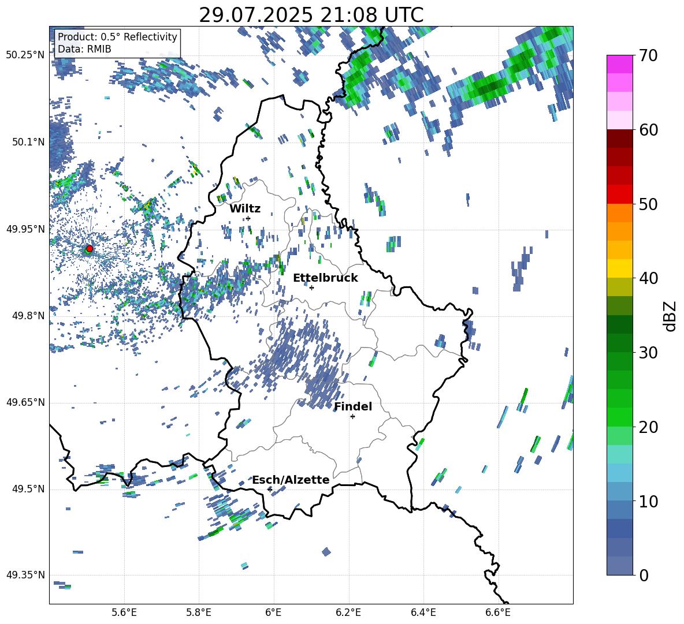Click the Ettelbruck city label
Image resolution: width=684 pixels, height=624 pixels.
tap(325, 278)
